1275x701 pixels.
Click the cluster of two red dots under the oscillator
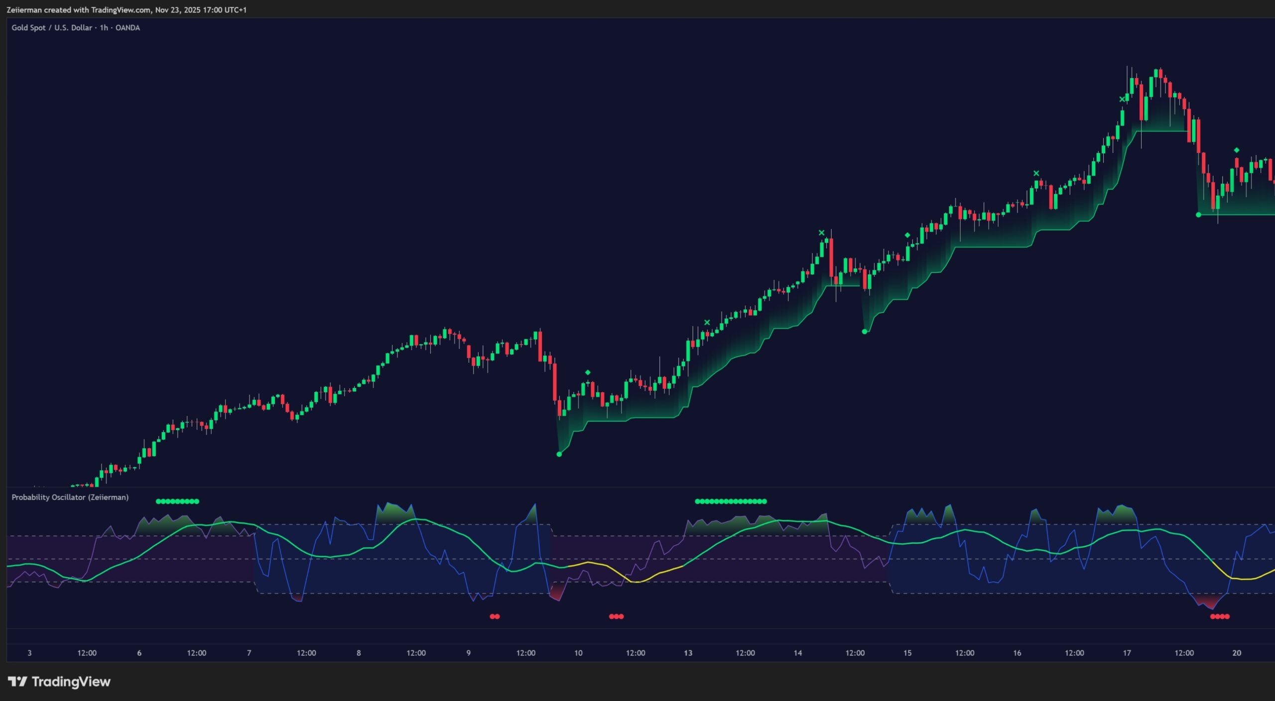[495, 616]
